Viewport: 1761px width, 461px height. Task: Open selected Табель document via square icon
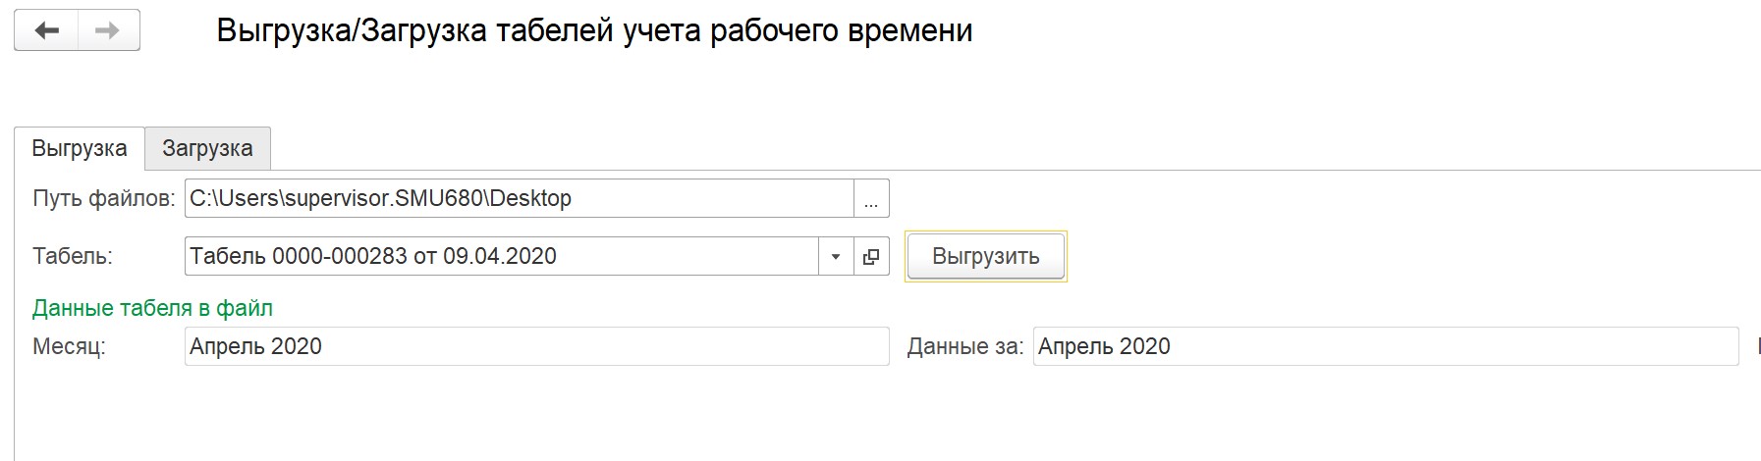[x=871, y=257]
